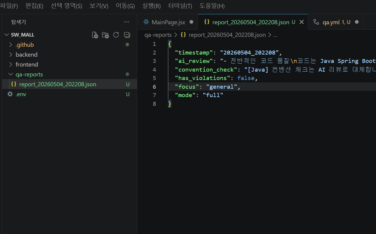Click the report file name in breadcrumb
Image resolution: width=376 pixels, height=234 pixels.
click(227, 35)
